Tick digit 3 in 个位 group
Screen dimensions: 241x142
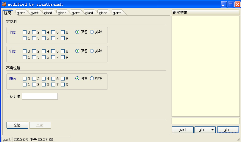click(34, 57)
